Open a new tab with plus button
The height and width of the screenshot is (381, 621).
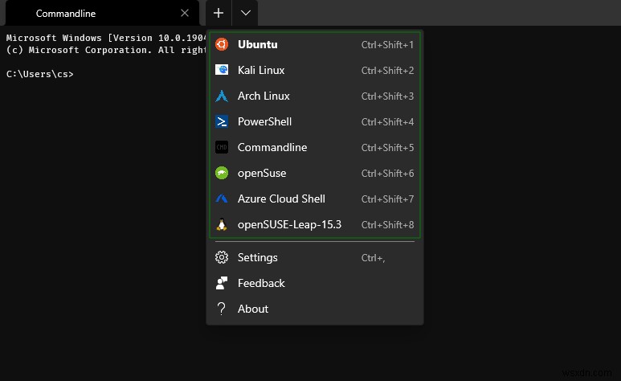click(x=219, y=13)
